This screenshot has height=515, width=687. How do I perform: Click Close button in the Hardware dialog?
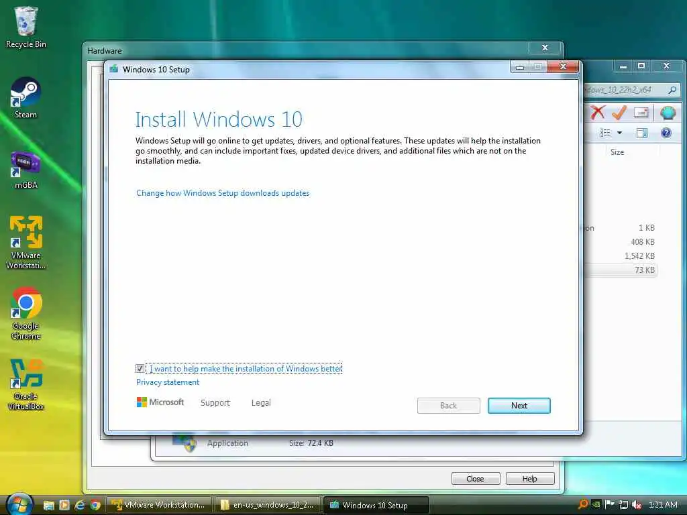(476, 479)
